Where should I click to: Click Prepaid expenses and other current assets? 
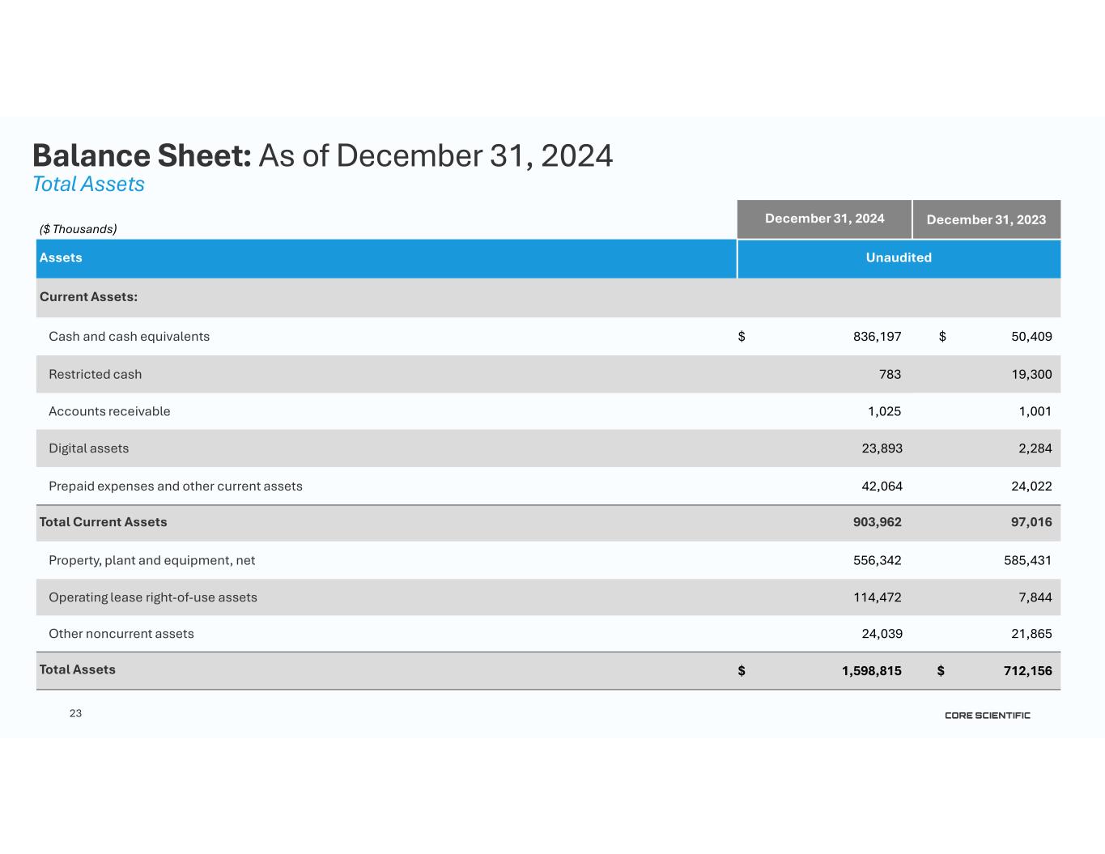(176, 486)
